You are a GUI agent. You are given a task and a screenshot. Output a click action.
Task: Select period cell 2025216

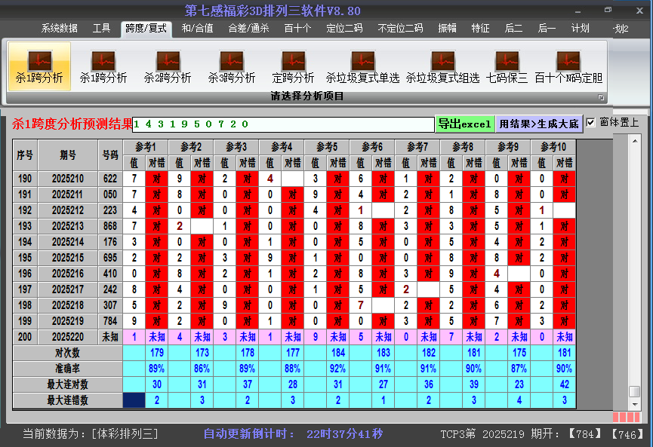(68, 274)
